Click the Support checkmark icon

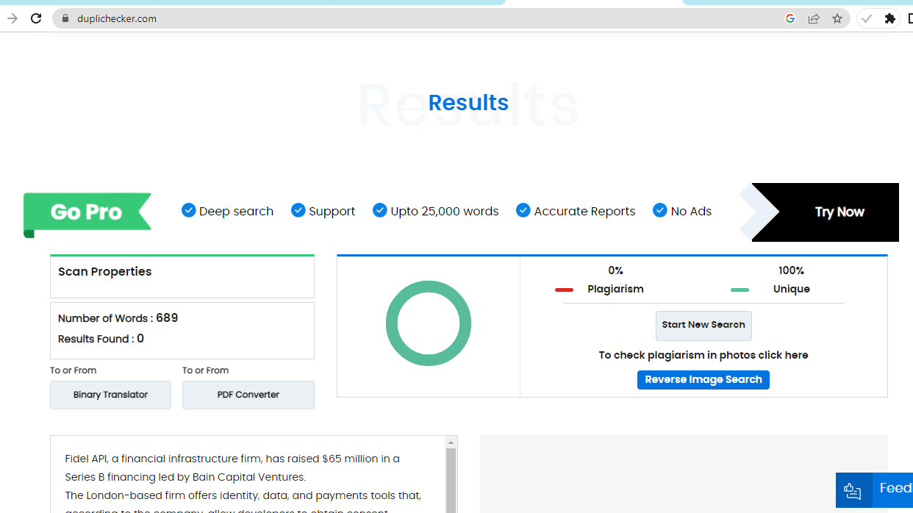tap(298, 210)
